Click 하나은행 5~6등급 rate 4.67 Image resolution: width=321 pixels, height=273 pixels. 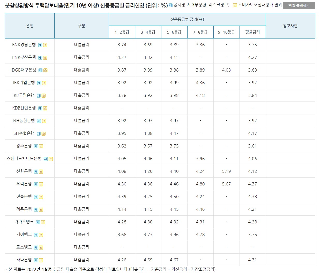[x=174, y=260]
